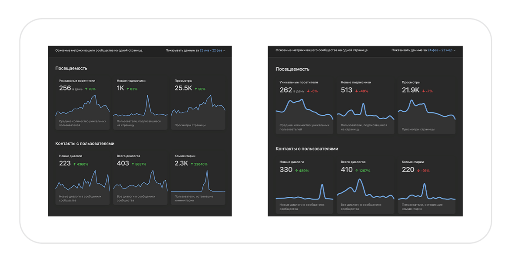Click the red down arrow beside −91%
This screenshot has width=511, height=268.
[418, 171]
